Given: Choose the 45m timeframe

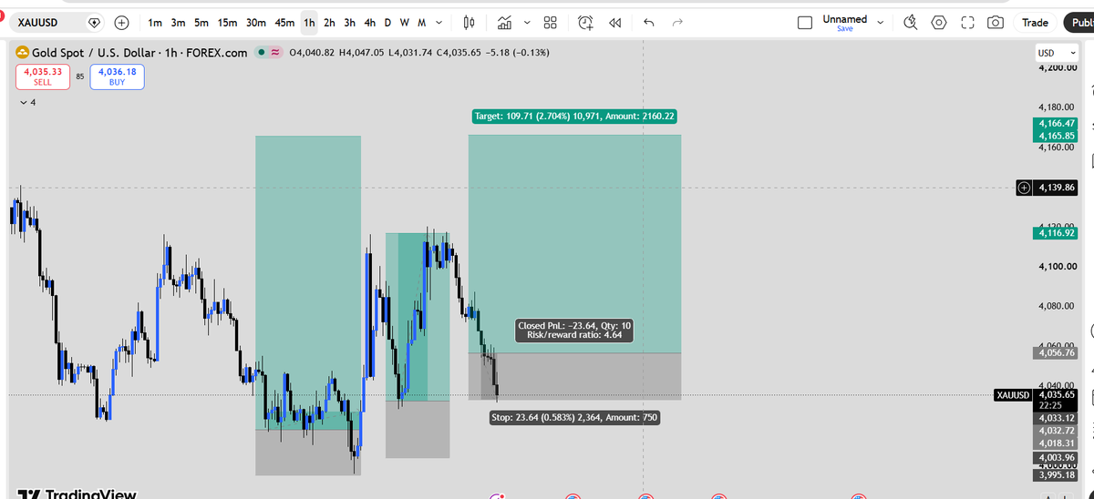Looking at the screenshot, I should 285,22.
